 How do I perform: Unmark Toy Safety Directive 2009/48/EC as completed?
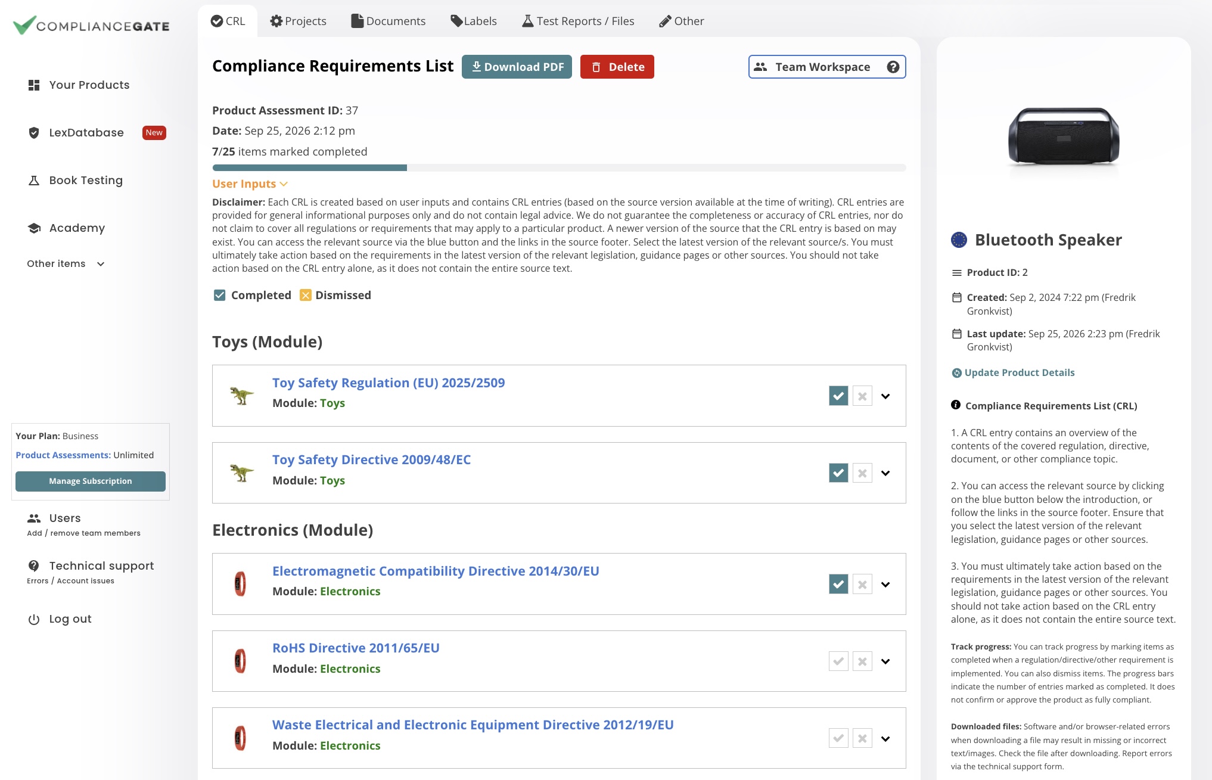(x=838, y=473)
